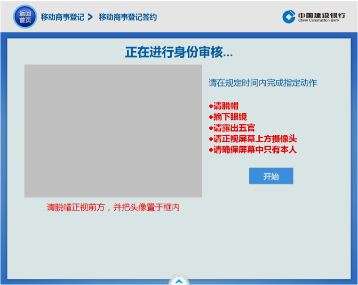The height and width of the screenshot is (285, 358).
Task: Open the 移动商事登记 breadcrumb
Action: click(x=63, y=17)
